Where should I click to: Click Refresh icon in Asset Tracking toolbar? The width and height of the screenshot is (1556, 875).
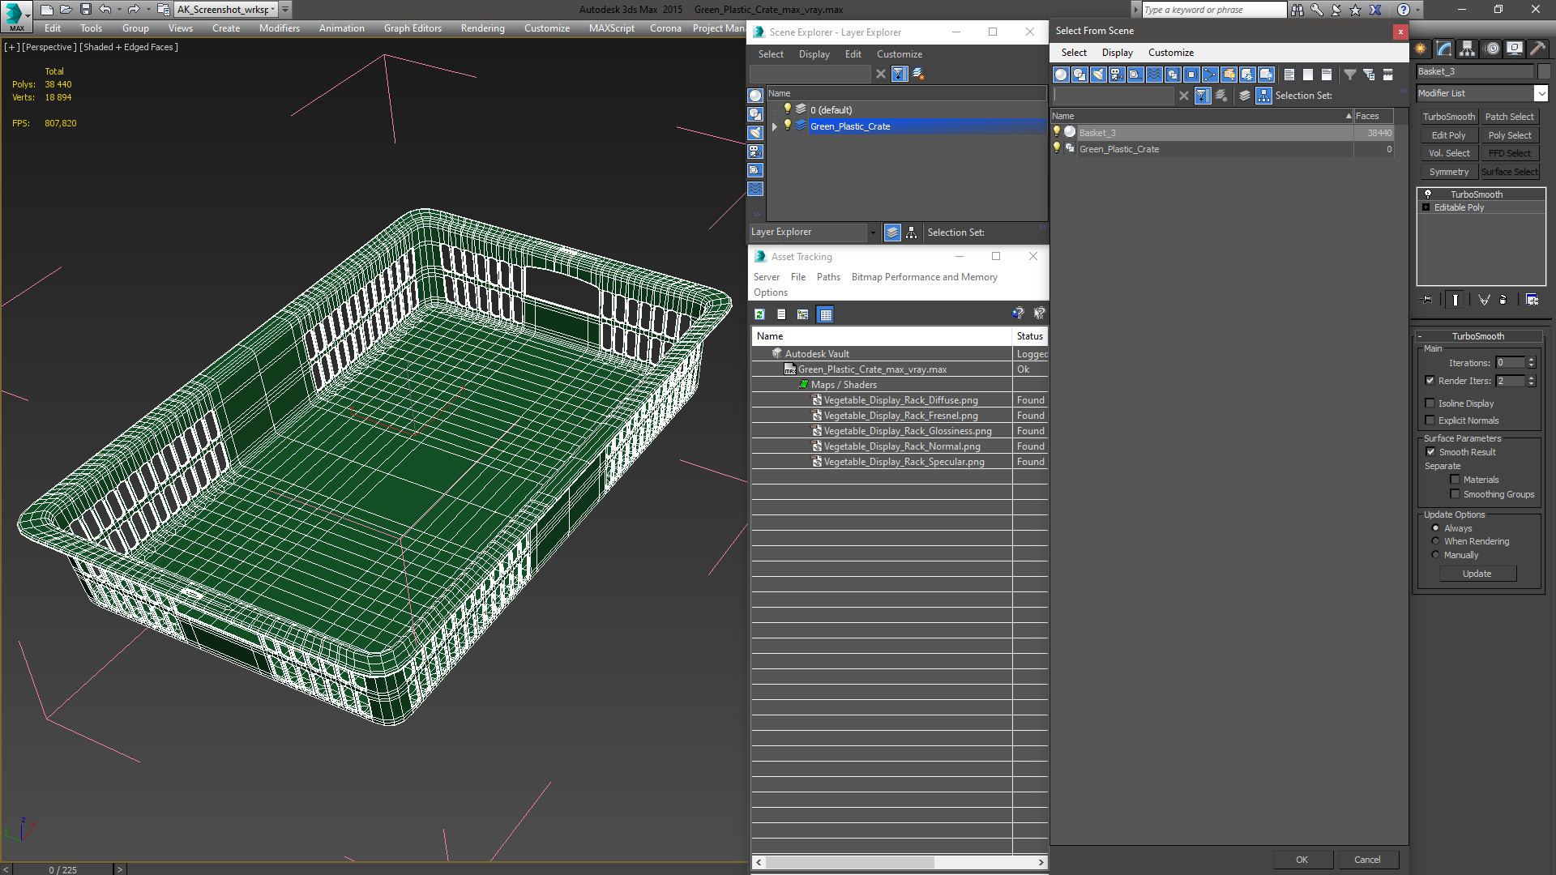coord(760,314)
